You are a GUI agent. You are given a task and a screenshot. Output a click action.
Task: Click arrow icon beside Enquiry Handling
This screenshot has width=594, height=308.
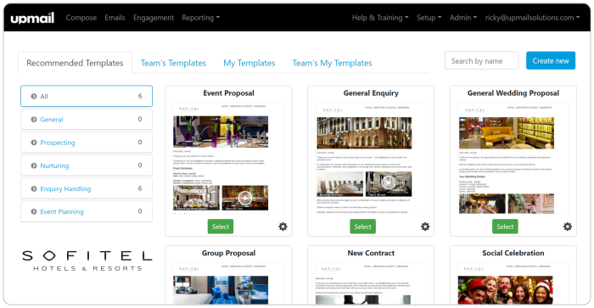[34, 188]
